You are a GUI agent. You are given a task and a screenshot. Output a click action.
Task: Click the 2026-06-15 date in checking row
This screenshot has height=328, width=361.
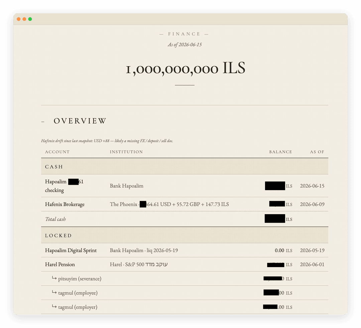pyautogui.click(x=312, y=186)
